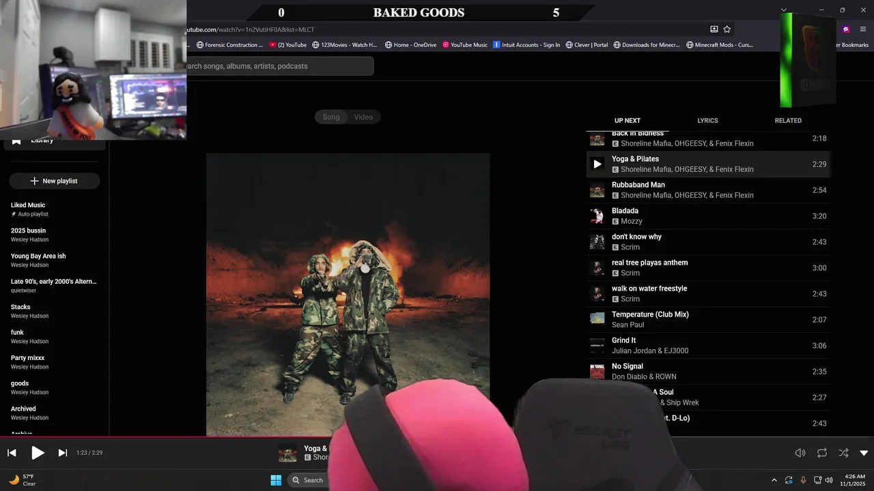The width and height of the screenshot is (874, 491).
Task: Open the UP NEXT tab
Action: 628,121
